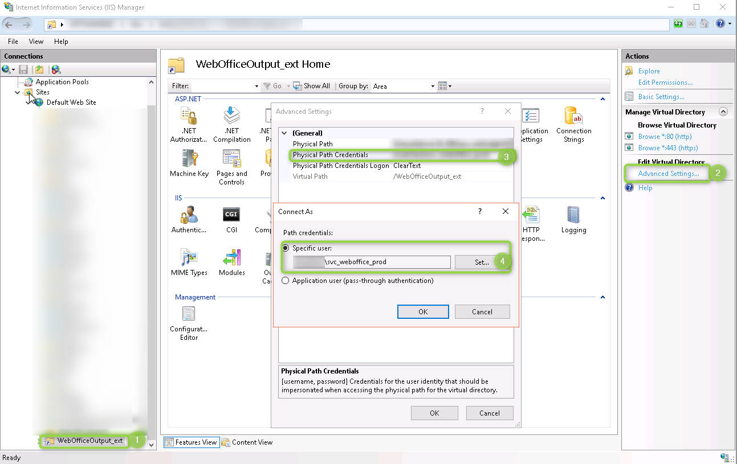
Task: Select the Machine Key feature icon
Action: coord(189,162)
